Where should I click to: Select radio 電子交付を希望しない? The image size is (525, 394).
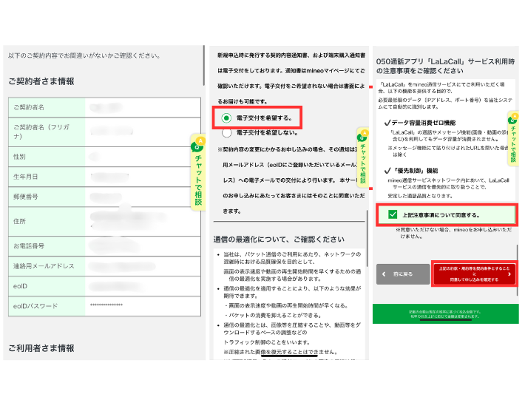[x=227, y=133]
